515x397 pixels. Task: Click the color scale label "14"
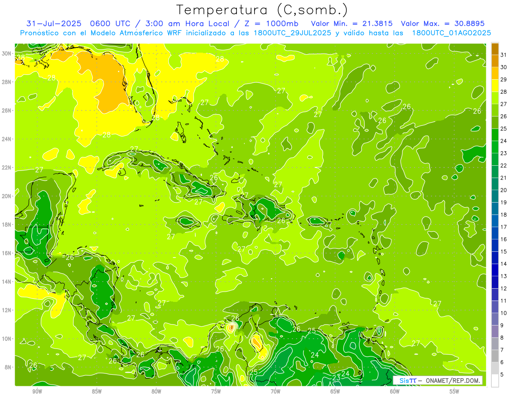(x=504, y=264)
